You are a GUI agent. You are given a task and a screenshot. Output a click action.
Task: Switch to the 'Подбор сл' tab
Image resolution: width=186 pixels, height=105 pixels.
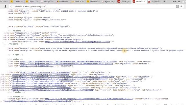(x=154, y=1)
